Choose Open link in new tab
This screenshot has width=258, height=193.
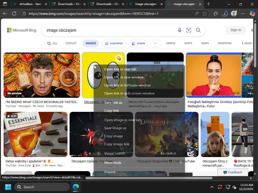point(139,69)
